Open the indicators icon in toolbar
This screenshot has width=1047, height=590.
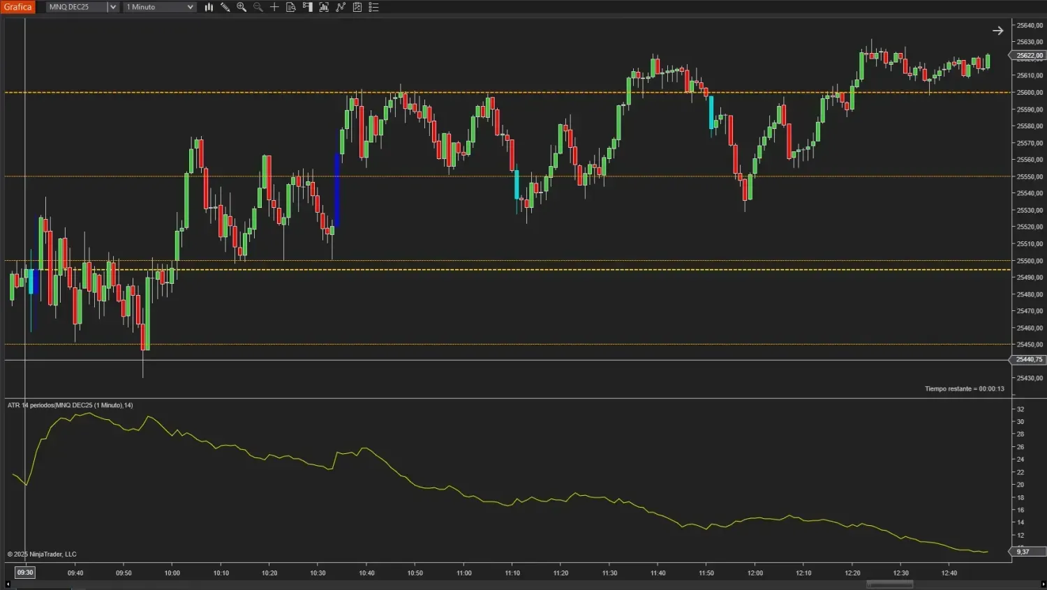coord(324,7)
